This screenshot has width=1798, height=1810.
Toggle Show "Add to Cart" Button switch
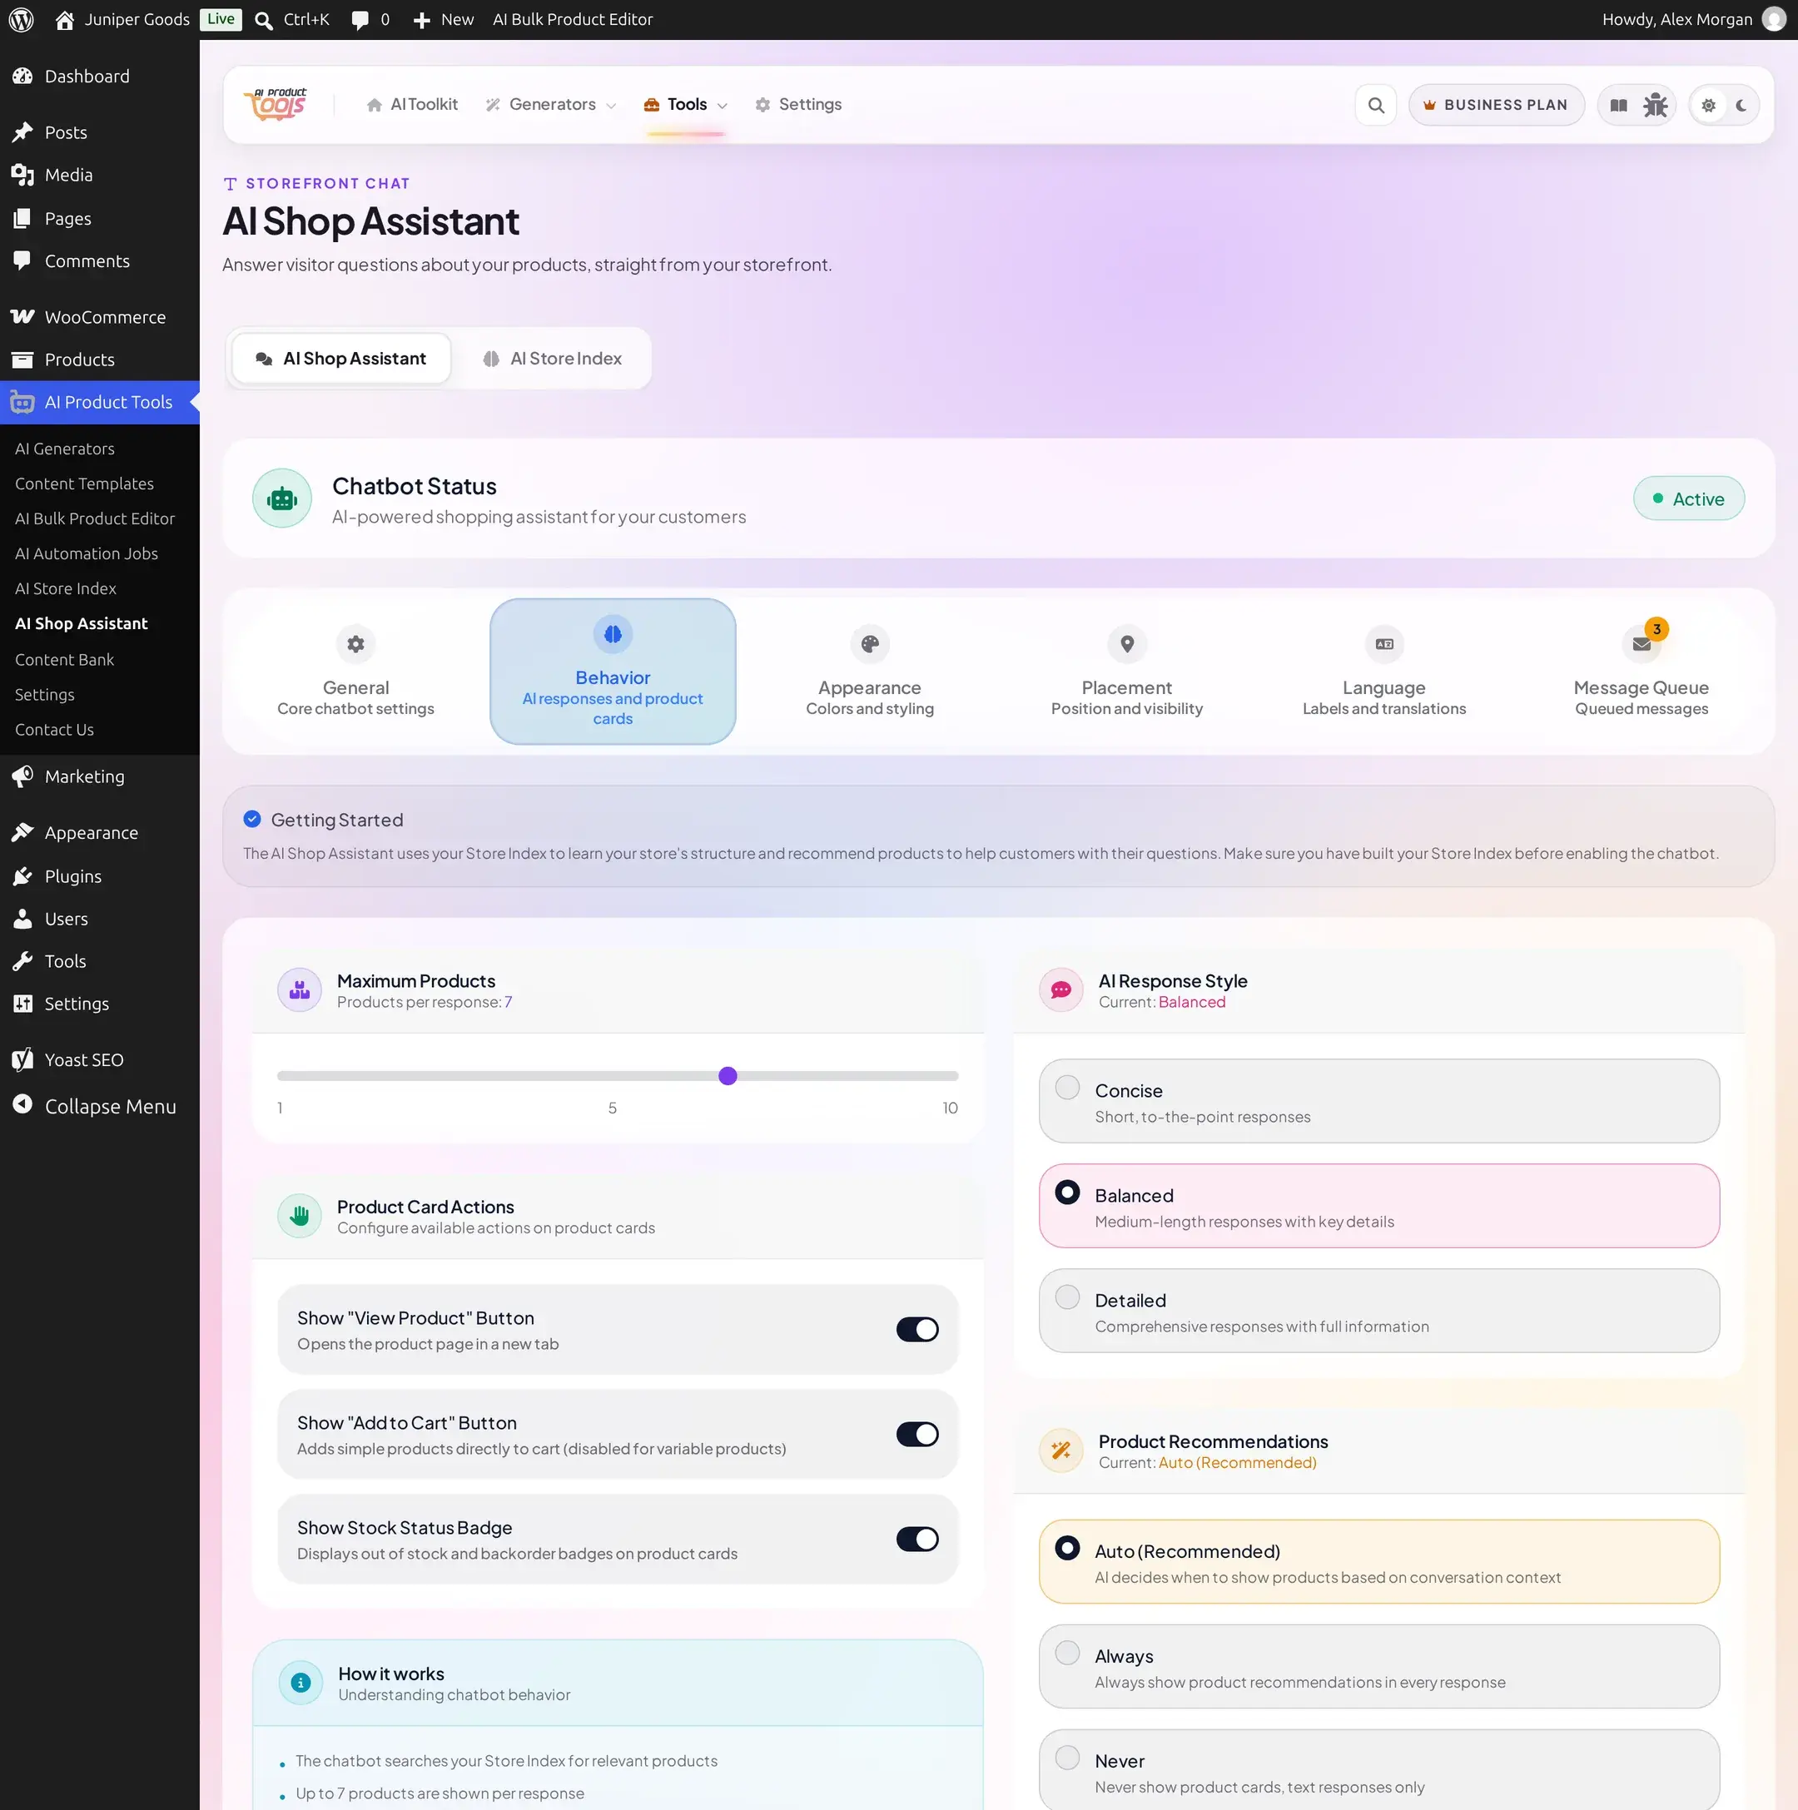(916, 1433)
